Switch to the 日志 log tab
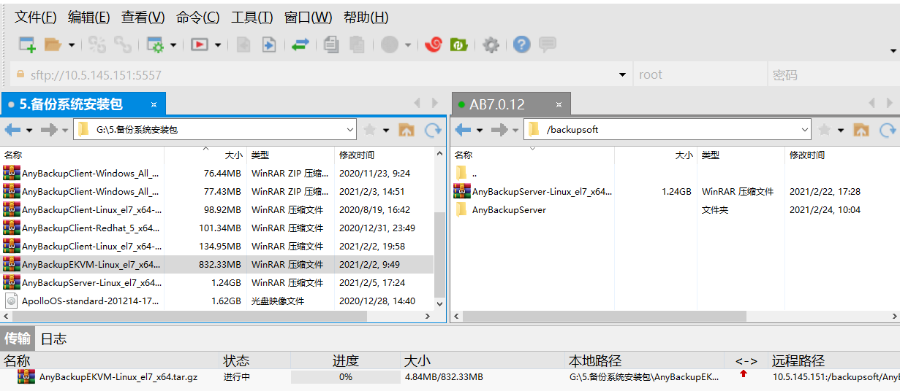Viewport: 900px width, 391px height. tap(53, 338)
